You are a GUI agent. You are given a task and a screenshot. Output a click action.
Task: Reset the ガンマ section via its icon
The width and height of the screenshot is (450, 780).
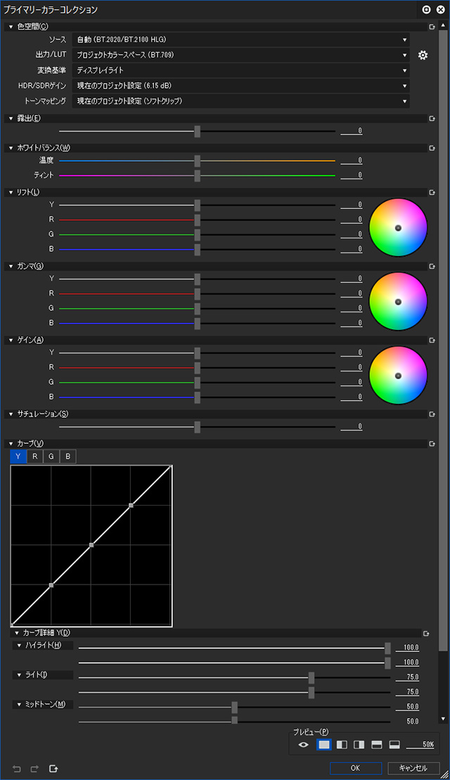click(432, 266)
